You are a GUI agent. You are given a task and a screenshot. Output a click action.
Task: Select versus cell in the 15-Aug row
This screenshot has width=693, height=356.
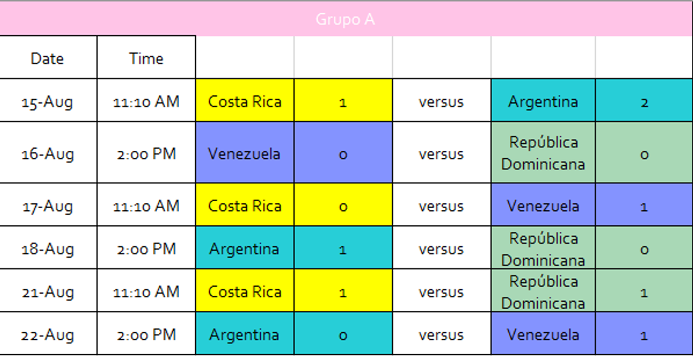pos(442,101)
